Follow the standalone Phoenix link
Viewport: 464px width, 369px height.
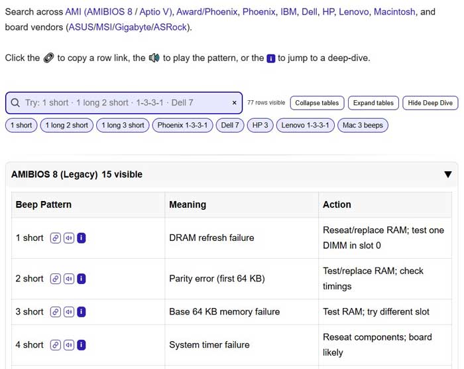coord(259,12)
